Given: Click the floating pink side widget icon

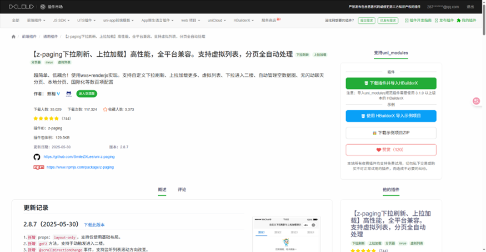Looking at the screenshot, I should tap(477, 101).
